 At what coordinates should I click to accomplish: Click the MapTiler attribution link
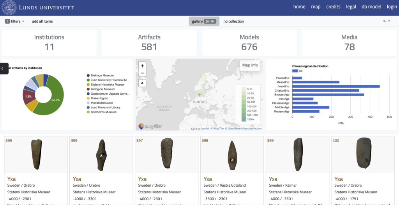click(217, 129)
